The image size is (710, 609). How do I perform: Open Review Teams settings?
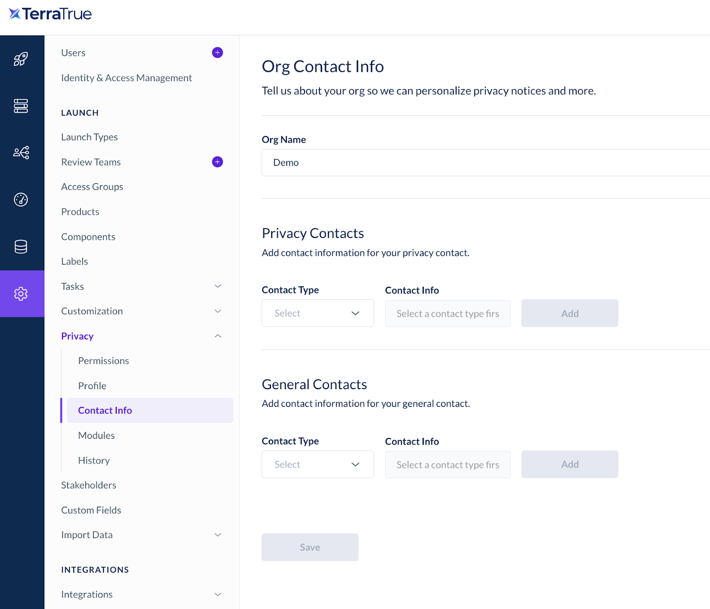tap(91, 162)
